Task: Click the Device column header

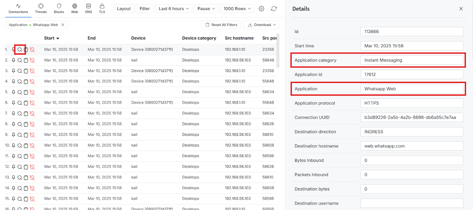Action: 138,38
